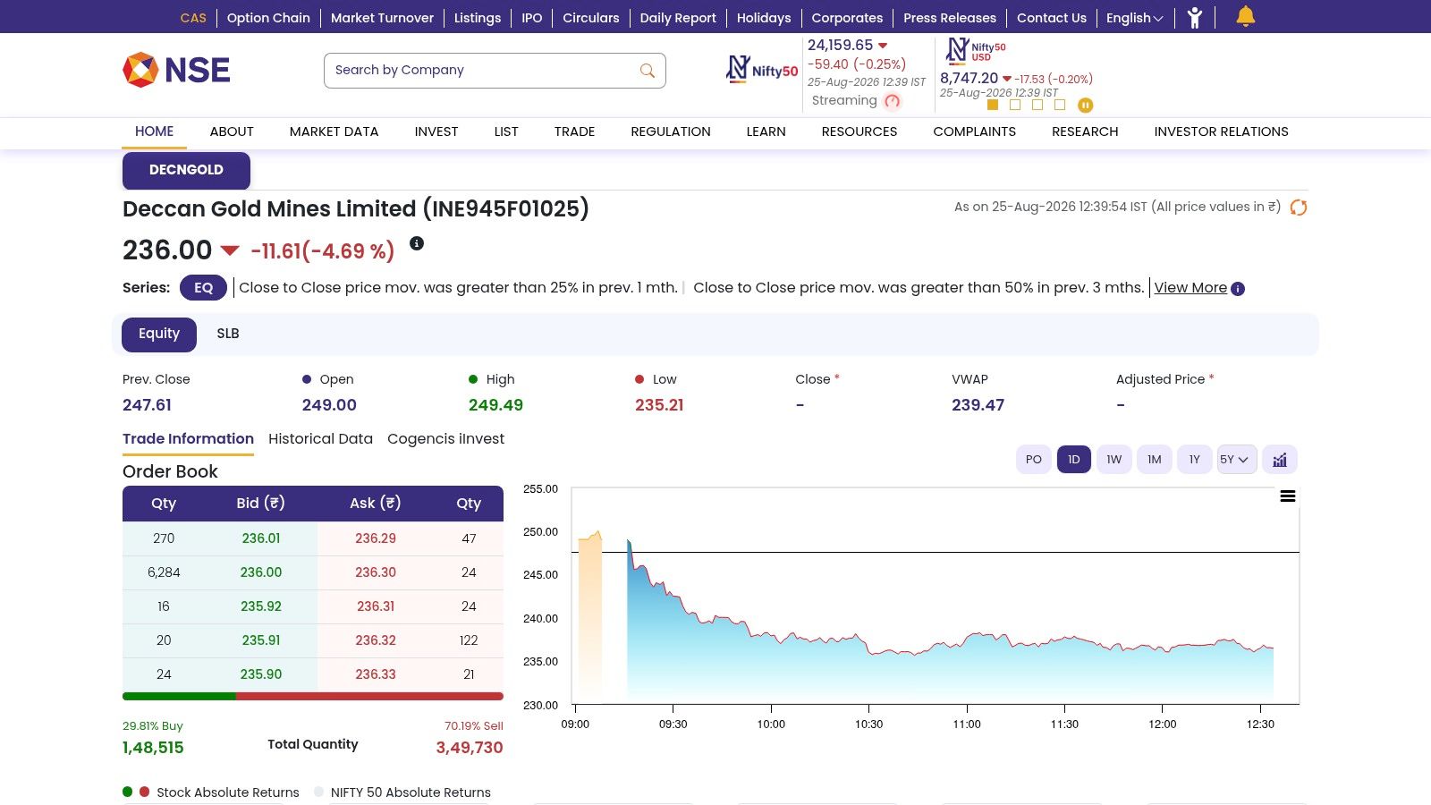The image size is (1431, 805).
Task: Choose 1D chart range
Action: pyautogui.click(x=1074, y=460)
